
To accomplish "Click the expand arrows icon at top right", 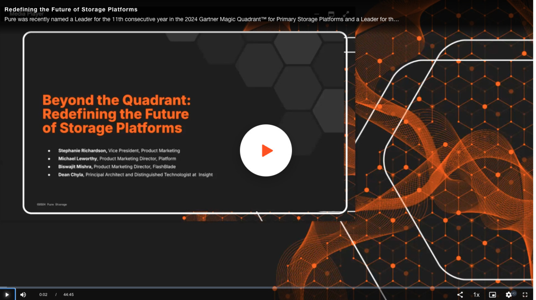I will (x=346, y=14).
